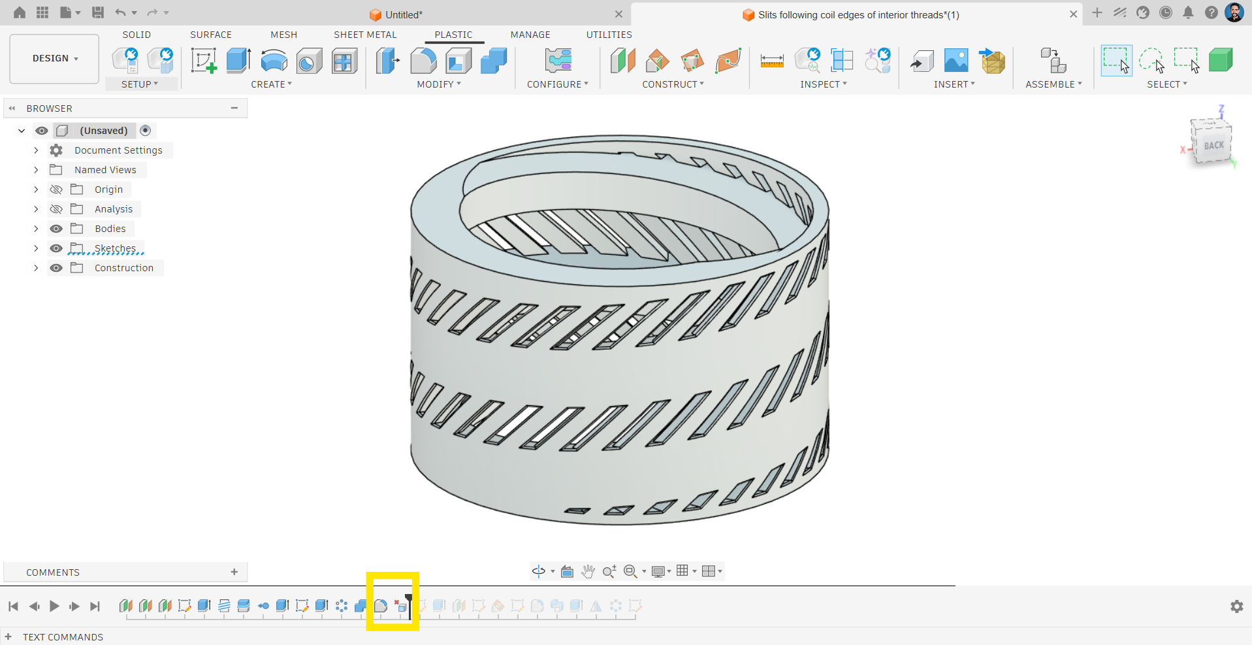Toggle visibility of Analysis folder
The height and width of the screenshot is (645, 1252).
[56, 209]
